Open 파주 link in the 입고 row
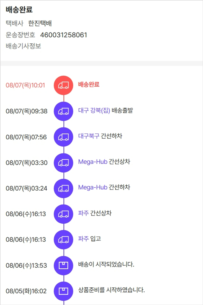Viewport: 203px width, 305px height. [83, 239]
